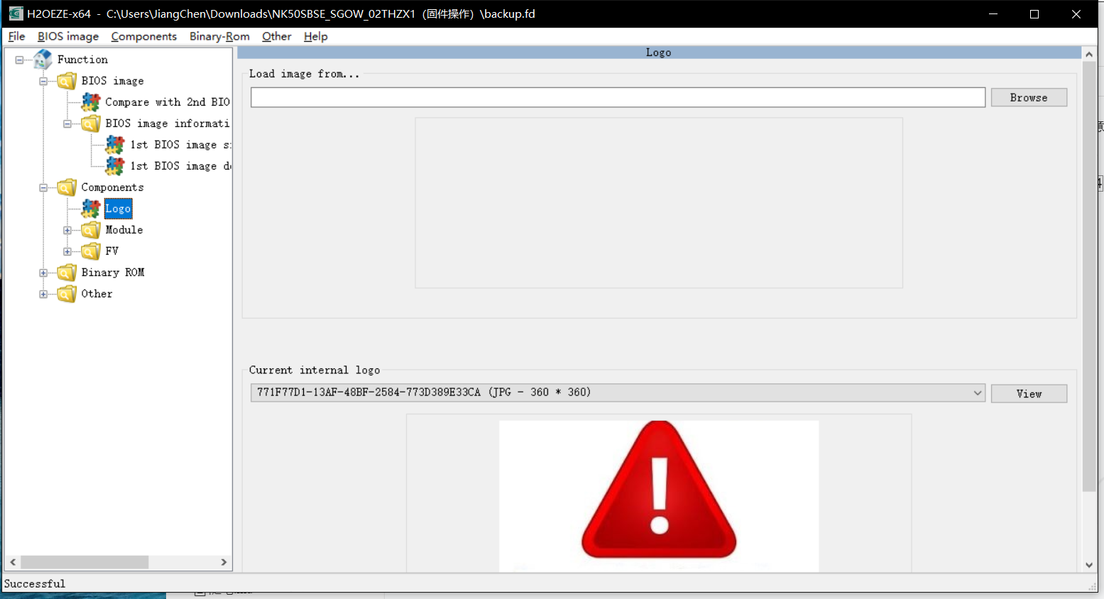Expand the FV tree node
The height and width of the screenshot is (599, 1104).
point(67,251)
